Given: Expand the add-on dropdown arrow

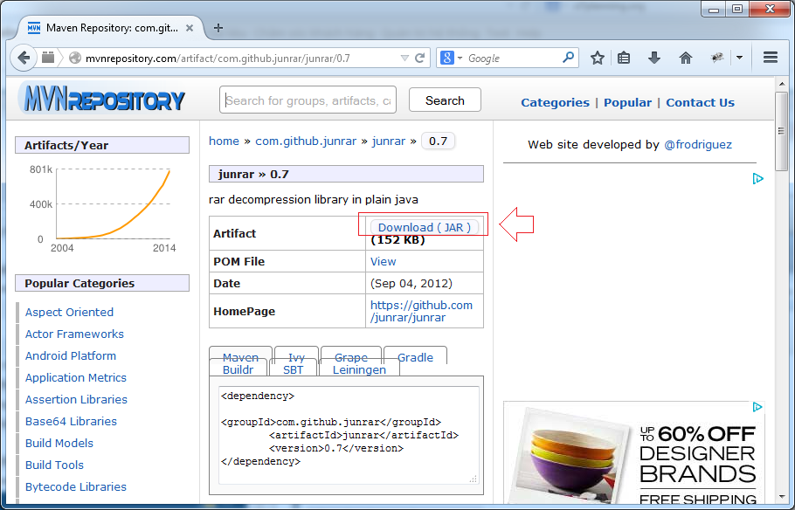Looking at the screenshot, I should coord(739,58).
